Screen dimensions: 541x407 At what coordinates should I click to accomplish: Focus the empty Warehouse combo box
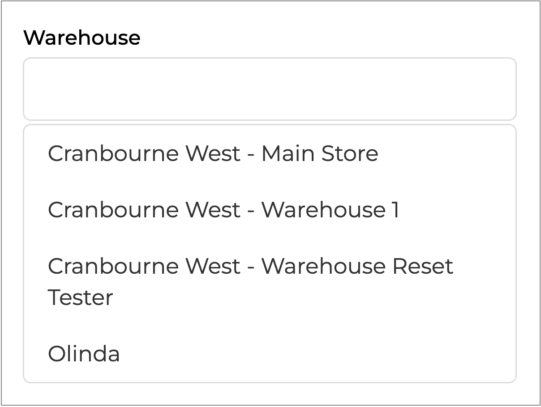coord(270,89)
